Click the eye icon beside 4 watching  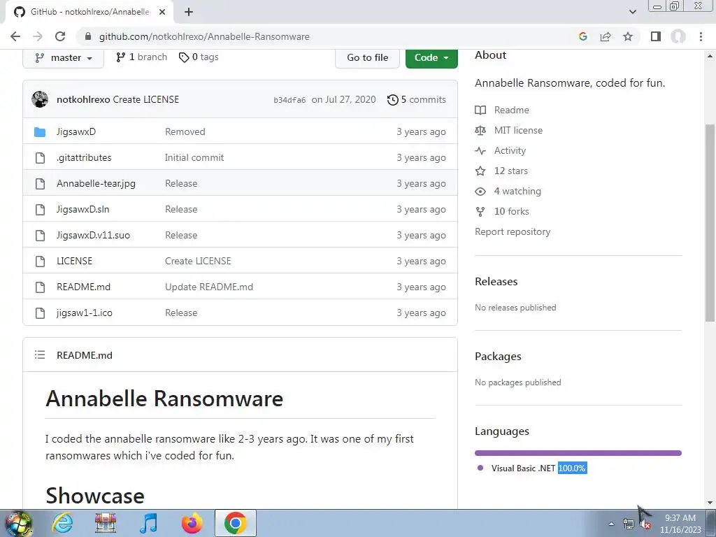click(480, 192)
